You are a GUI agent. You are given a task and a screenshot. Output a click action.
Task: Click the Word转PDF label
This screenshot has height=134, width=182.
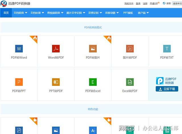click(x=56, y=58)
